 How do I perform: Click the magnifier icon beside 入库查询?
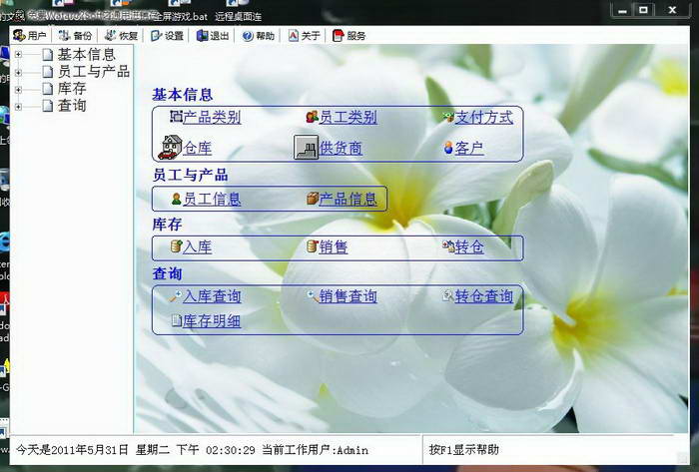176,296
